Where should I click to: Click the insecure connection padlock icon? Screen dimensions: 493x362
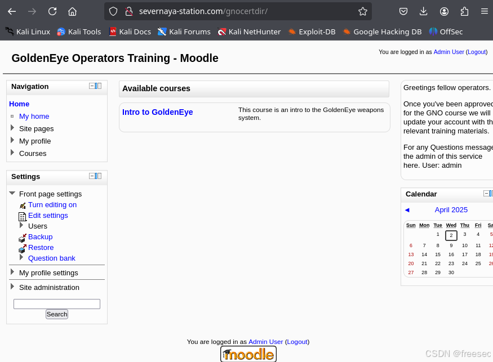point(129,12)
